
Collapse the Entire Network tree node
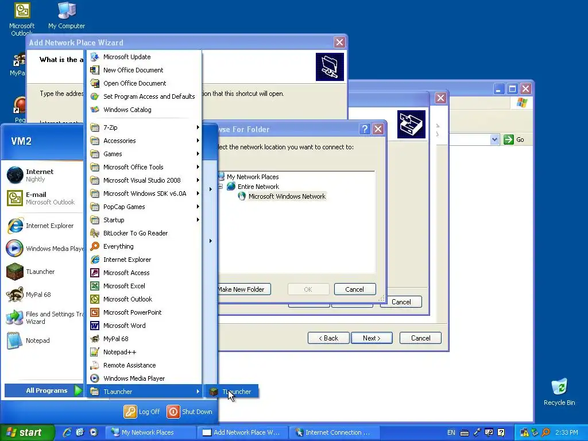(x=220, y=187)
